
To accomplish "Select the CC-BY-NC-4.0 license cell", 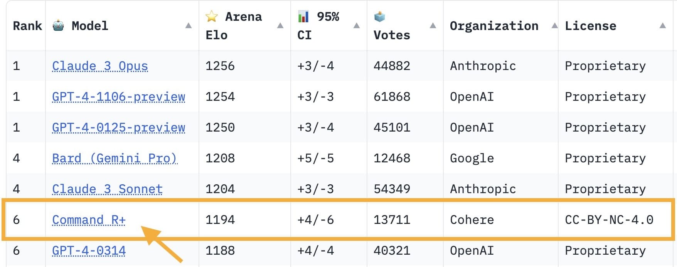I will (x=609, y=220).
